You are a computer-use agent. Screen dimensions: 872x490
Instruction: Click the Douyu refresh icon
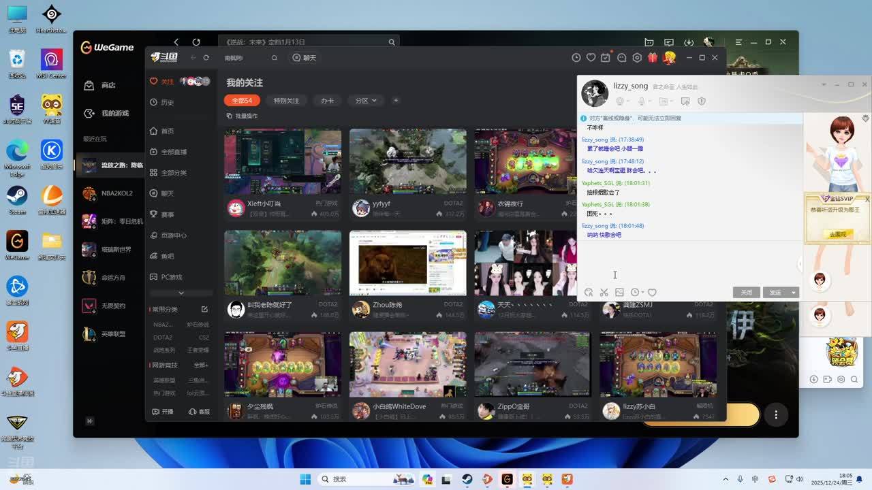[x=206, y=58]
